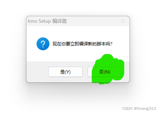This screenshot has height=113, width=160.
Task: Click the CSDN @limeng313 watermark text
Action: [139, 108]
